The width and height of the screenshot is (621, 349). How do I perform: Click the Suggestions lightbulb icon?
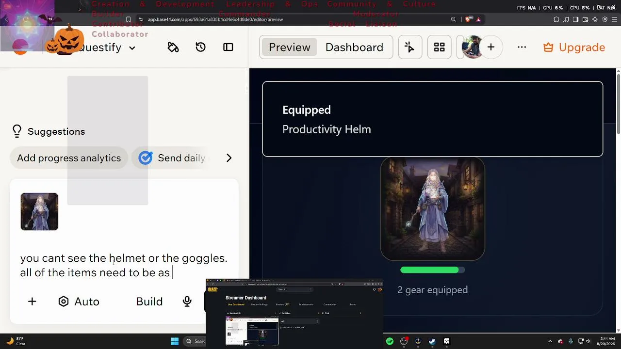[x=17, y=131]
